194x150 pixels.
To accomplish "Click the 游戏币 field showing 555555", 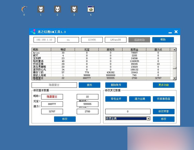I will (88, 104).
